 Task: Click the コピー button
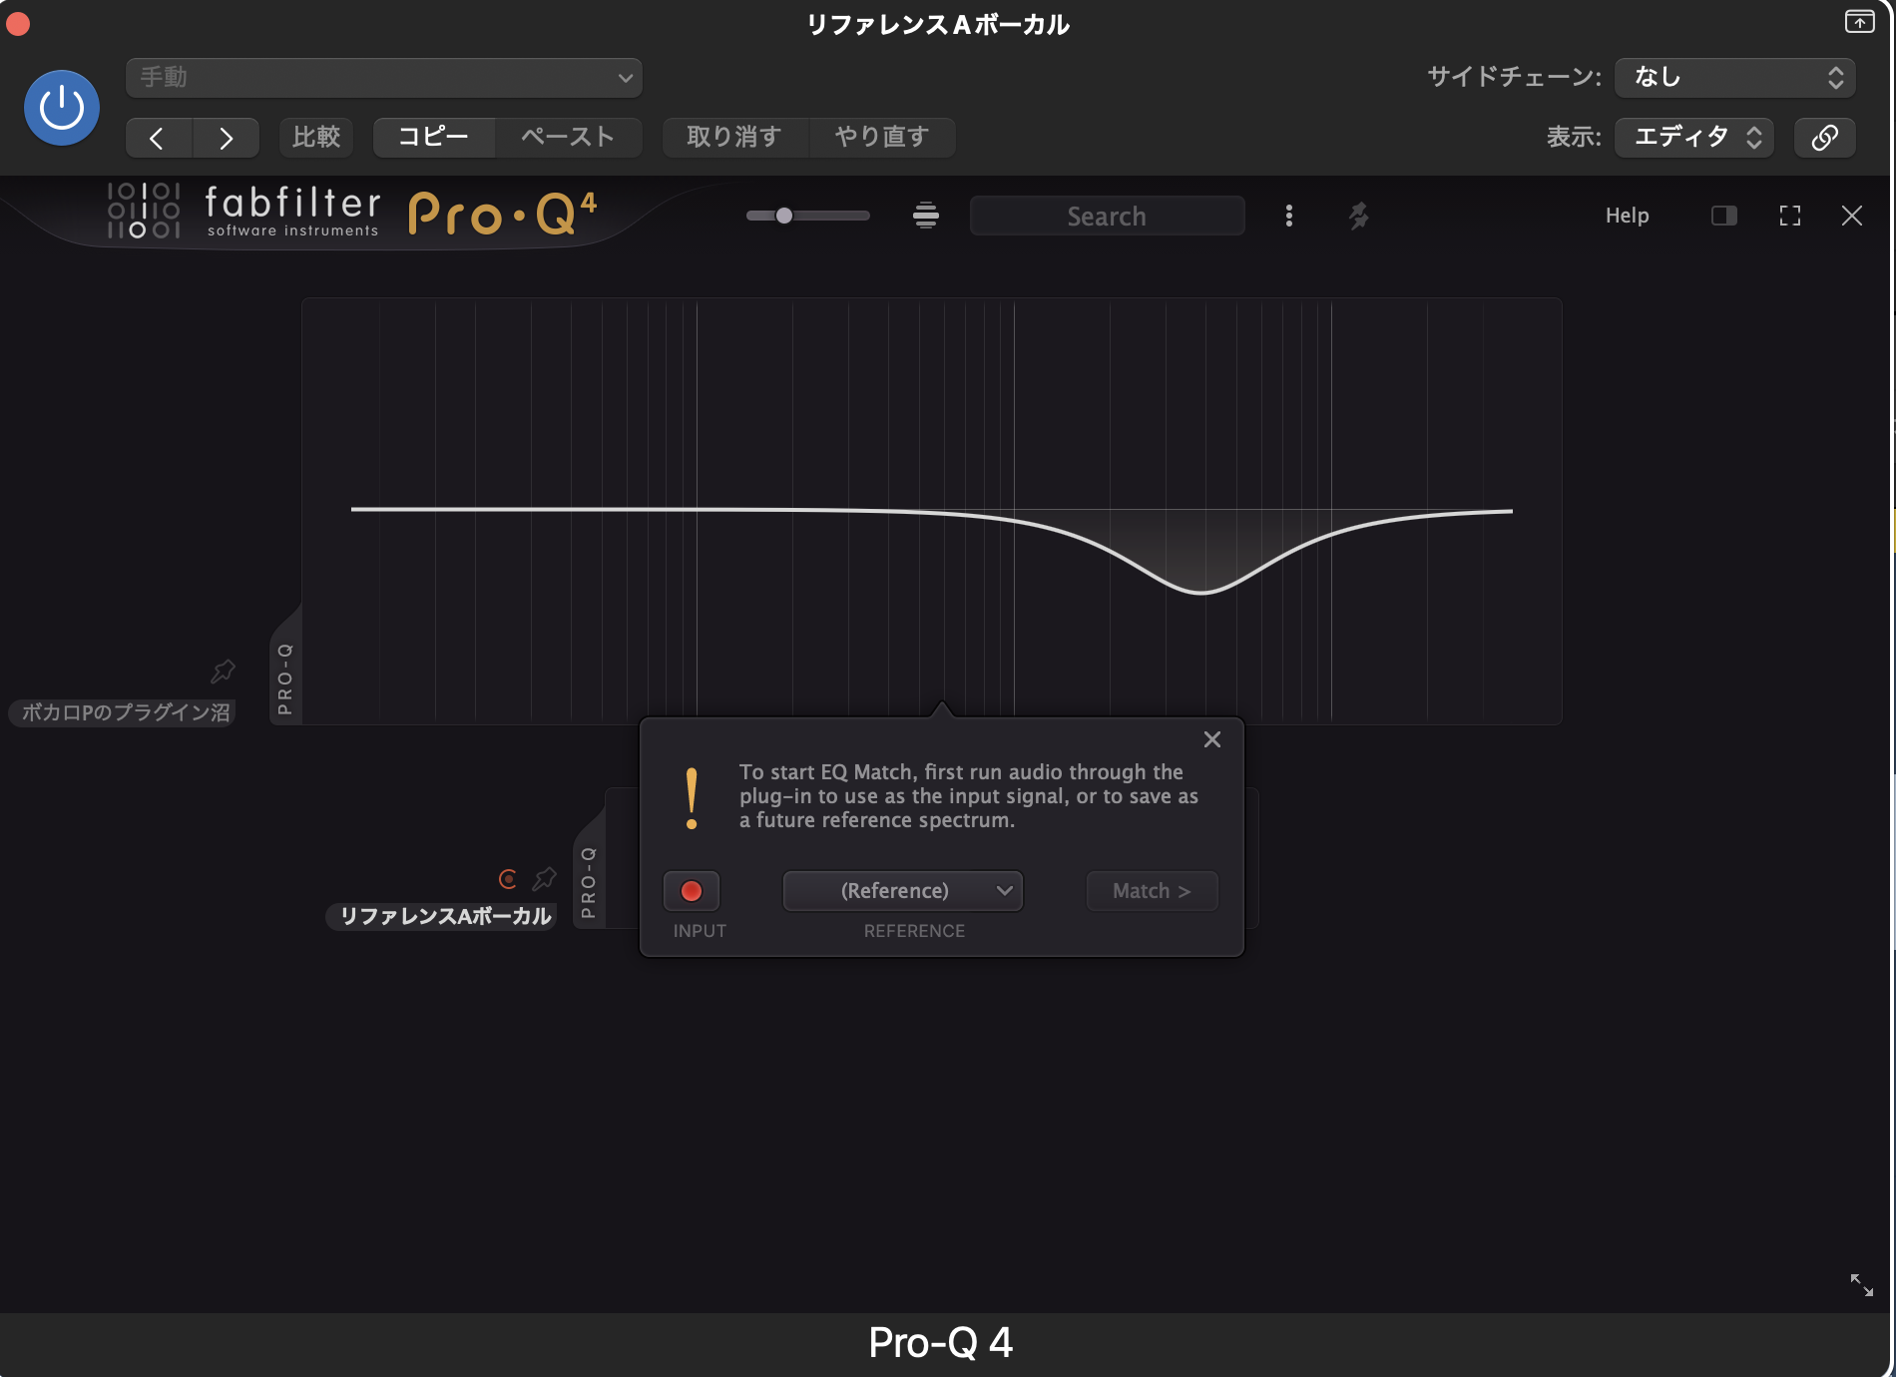click(434, 138)
